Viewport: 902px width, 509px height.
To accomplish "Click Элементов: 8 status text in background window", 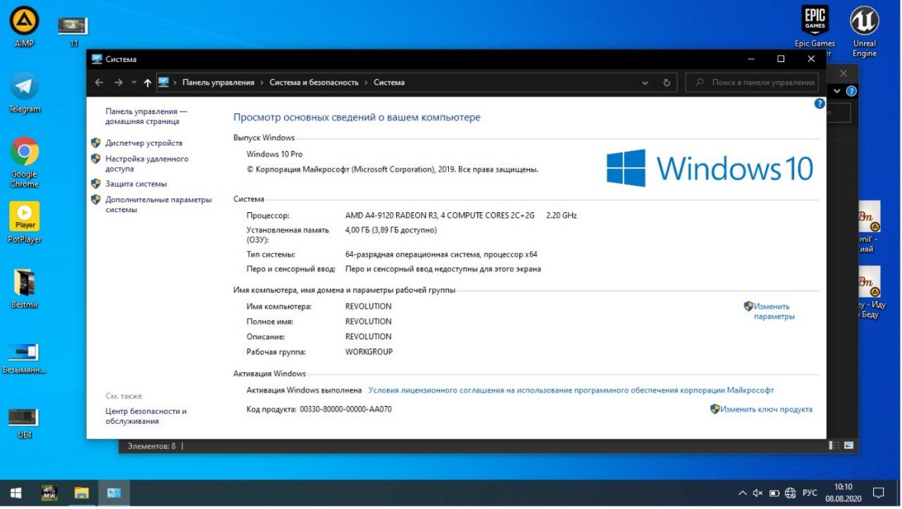I will click(x=151, y=446).
